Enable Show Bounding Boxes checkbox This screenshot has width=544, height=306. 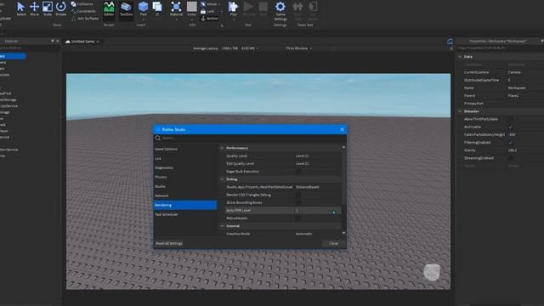(x=298, y=202)
